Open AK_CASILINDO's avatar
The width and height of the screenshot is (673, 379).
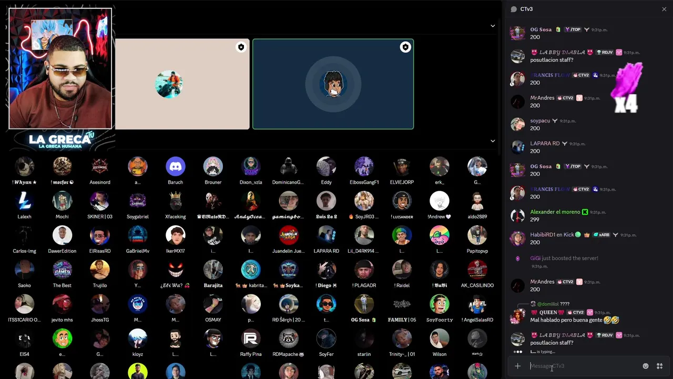(x=477, y=270)
